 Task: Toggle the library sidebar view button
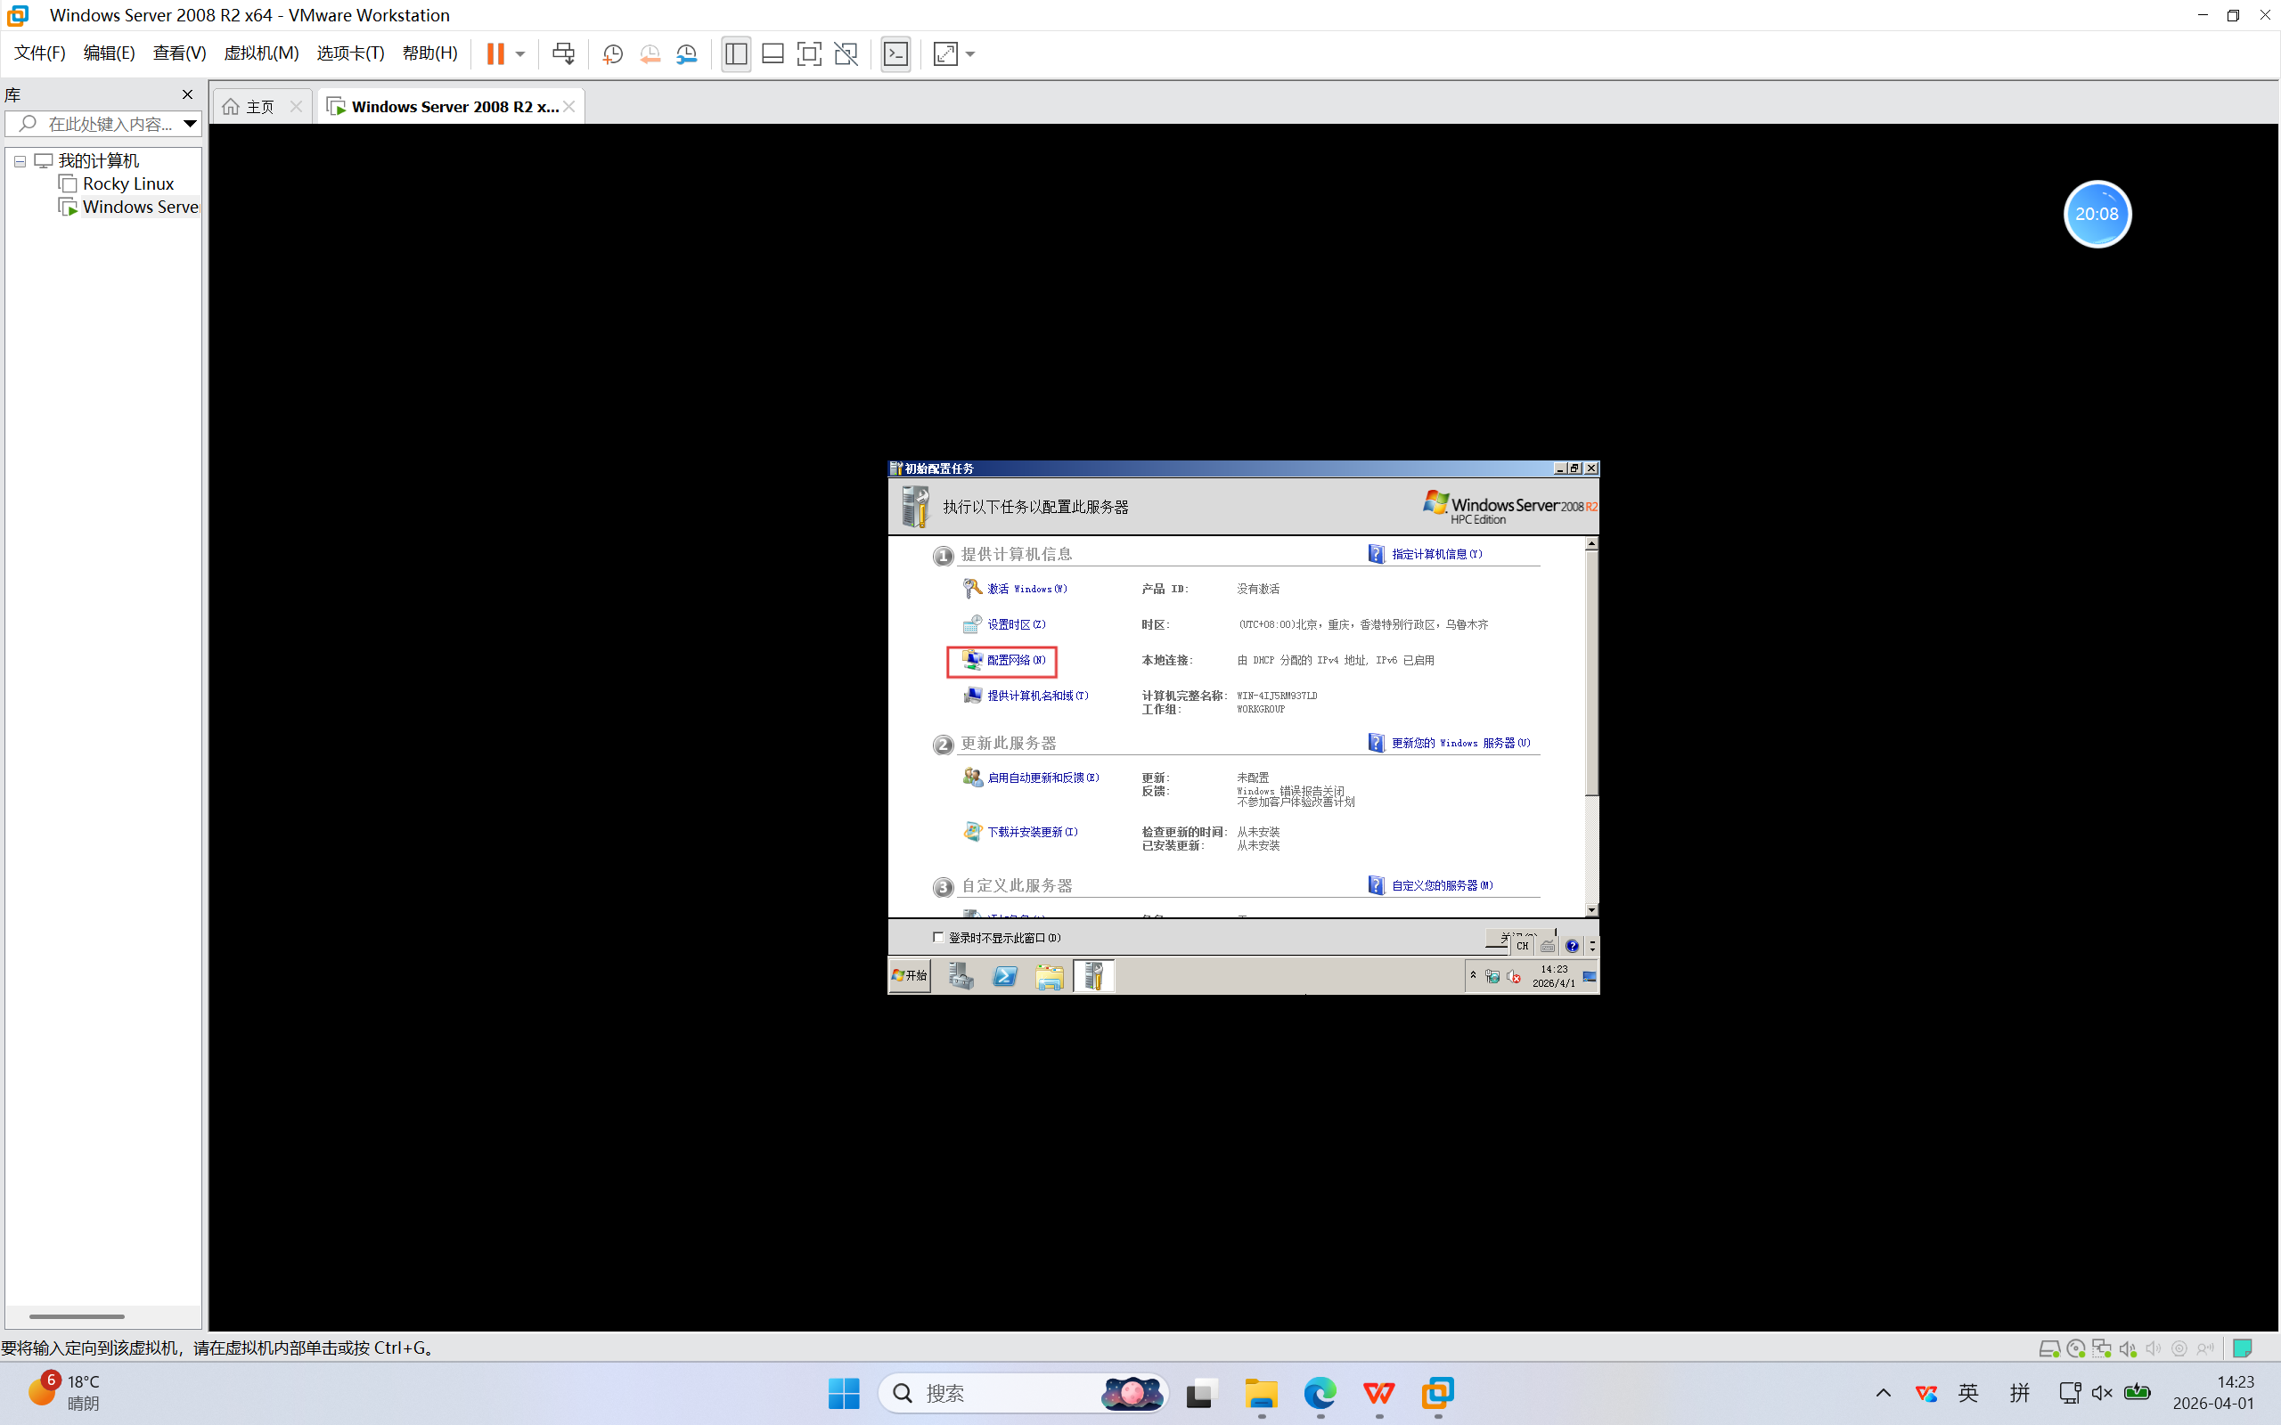click(736, 53)
